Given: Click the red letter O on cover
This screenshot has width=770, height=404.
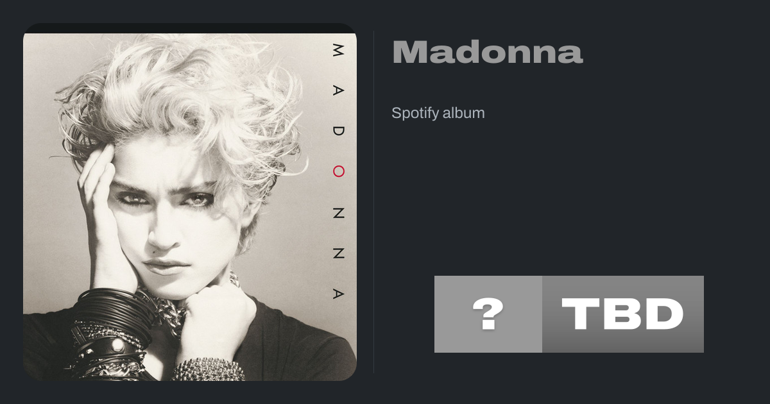Looking at the screenshot, I should (x=339, y=171).
